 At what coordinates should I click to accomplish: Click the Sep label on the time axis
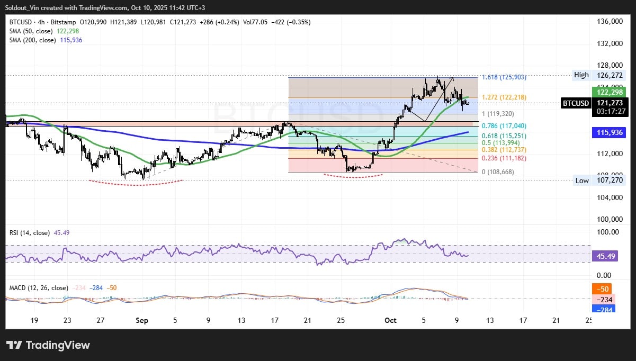[141, 320]
